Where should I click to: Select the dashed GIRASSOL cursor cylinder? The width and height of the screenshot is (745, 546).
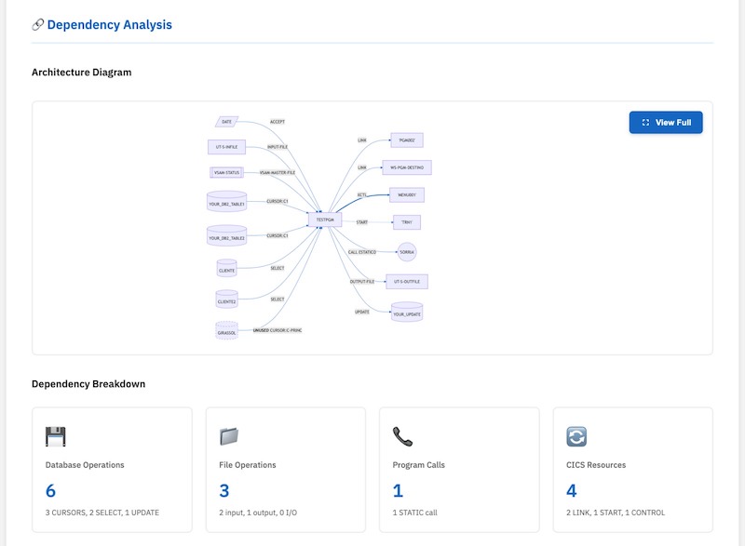pyautogui.click(x=226, y=331)
